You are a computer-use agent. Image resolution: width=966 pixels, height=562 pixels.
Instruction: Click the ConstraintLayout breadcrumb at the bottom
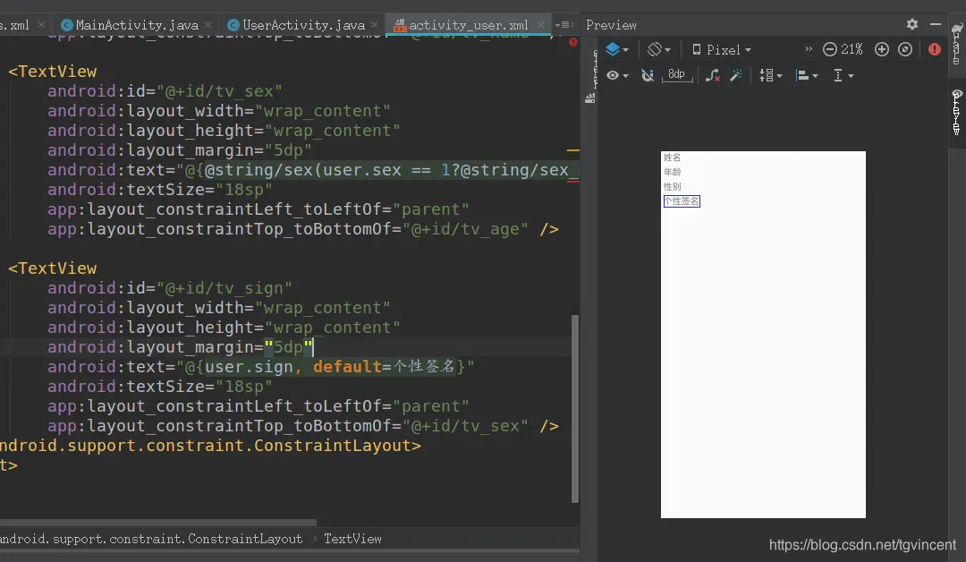coord(151,539)
